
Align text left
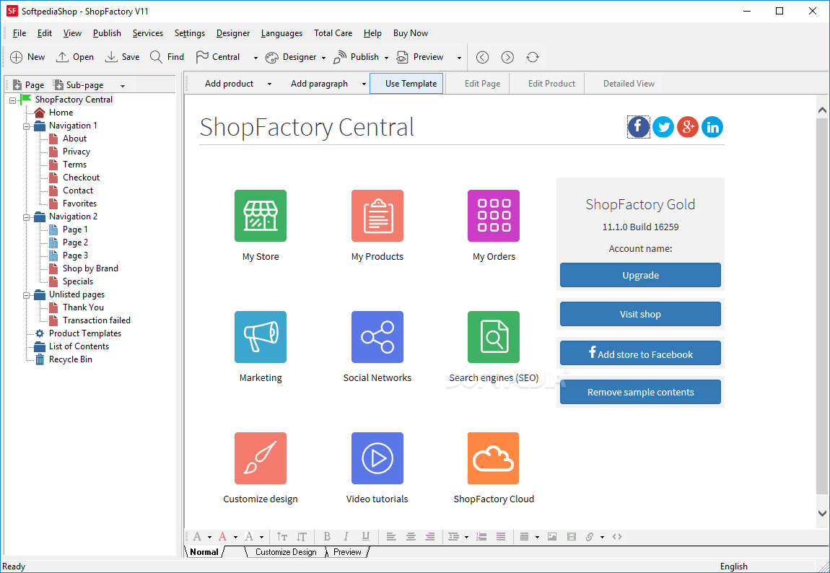391,536
